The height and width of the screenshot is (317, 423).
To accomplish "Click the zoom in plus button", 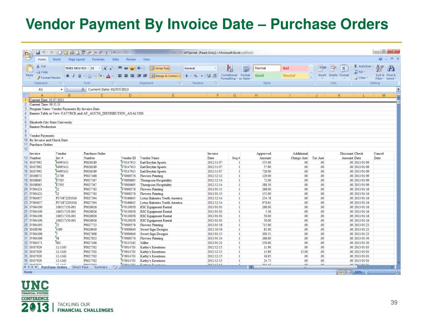I will tap(397, 272).
